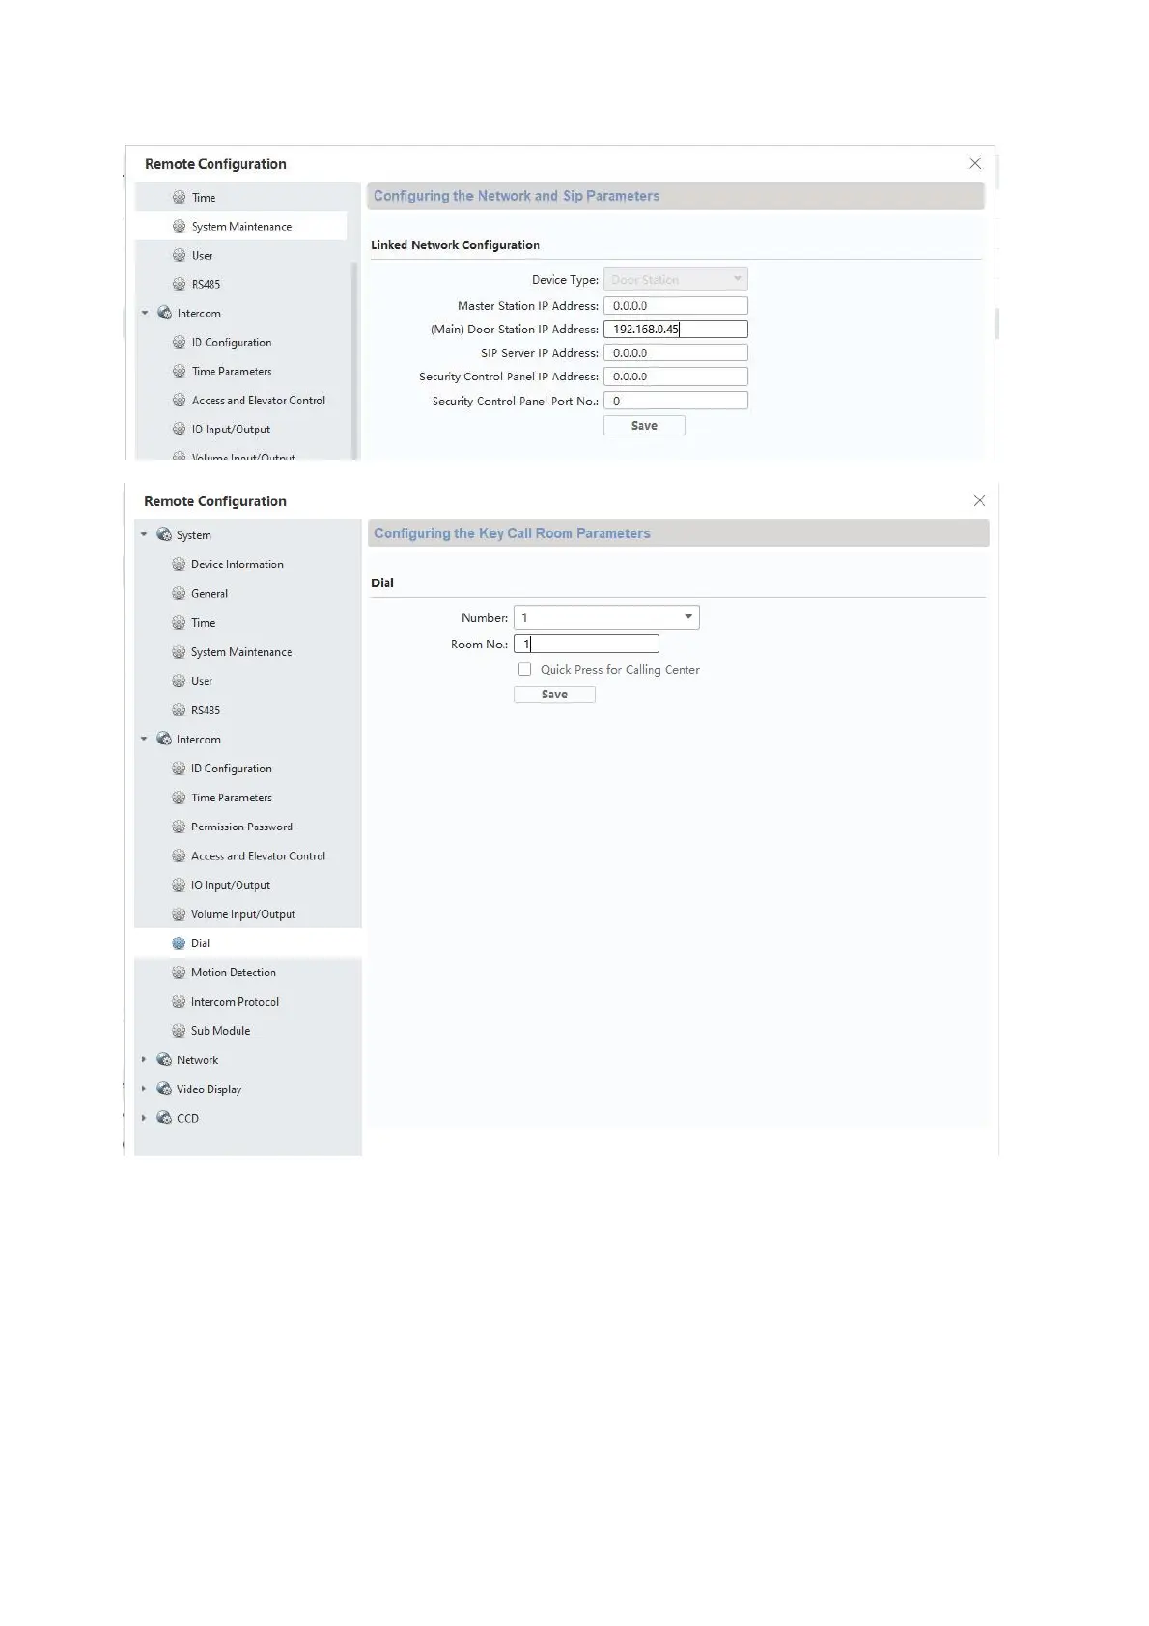Click gear icon beside Sub Module
This screenshot has height=1626, width=1149.
tap(178, 1030)
